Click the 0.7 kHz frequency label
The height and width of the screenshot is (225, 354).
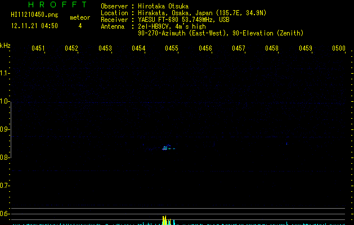tap(5, 186)
